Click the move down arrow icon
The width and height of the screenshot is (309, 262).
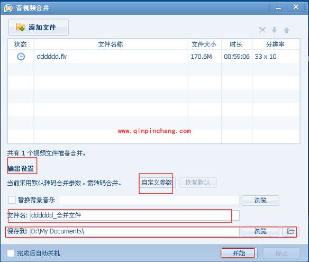click(x=274, y=30)
